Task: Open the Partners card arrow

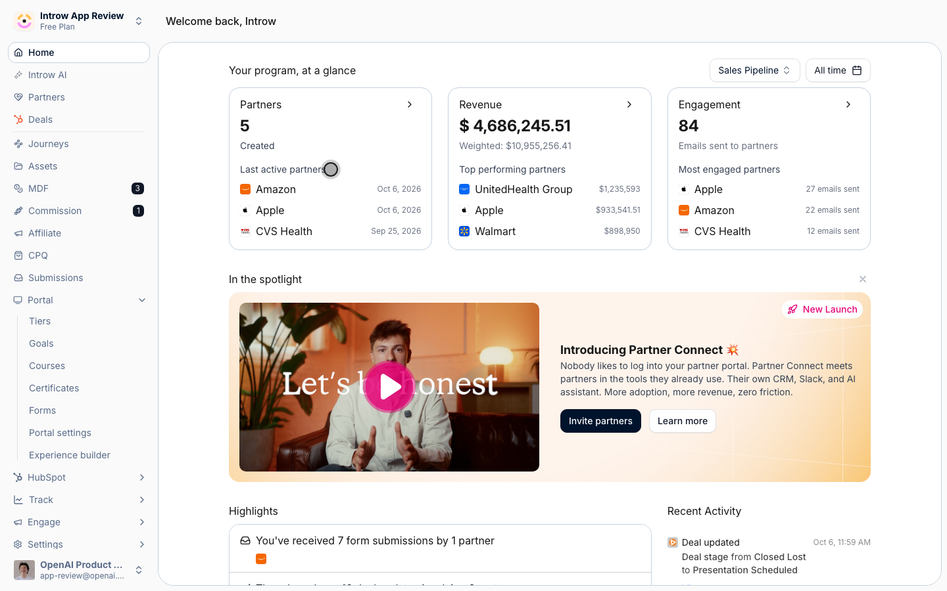Action: click(410, 104)
